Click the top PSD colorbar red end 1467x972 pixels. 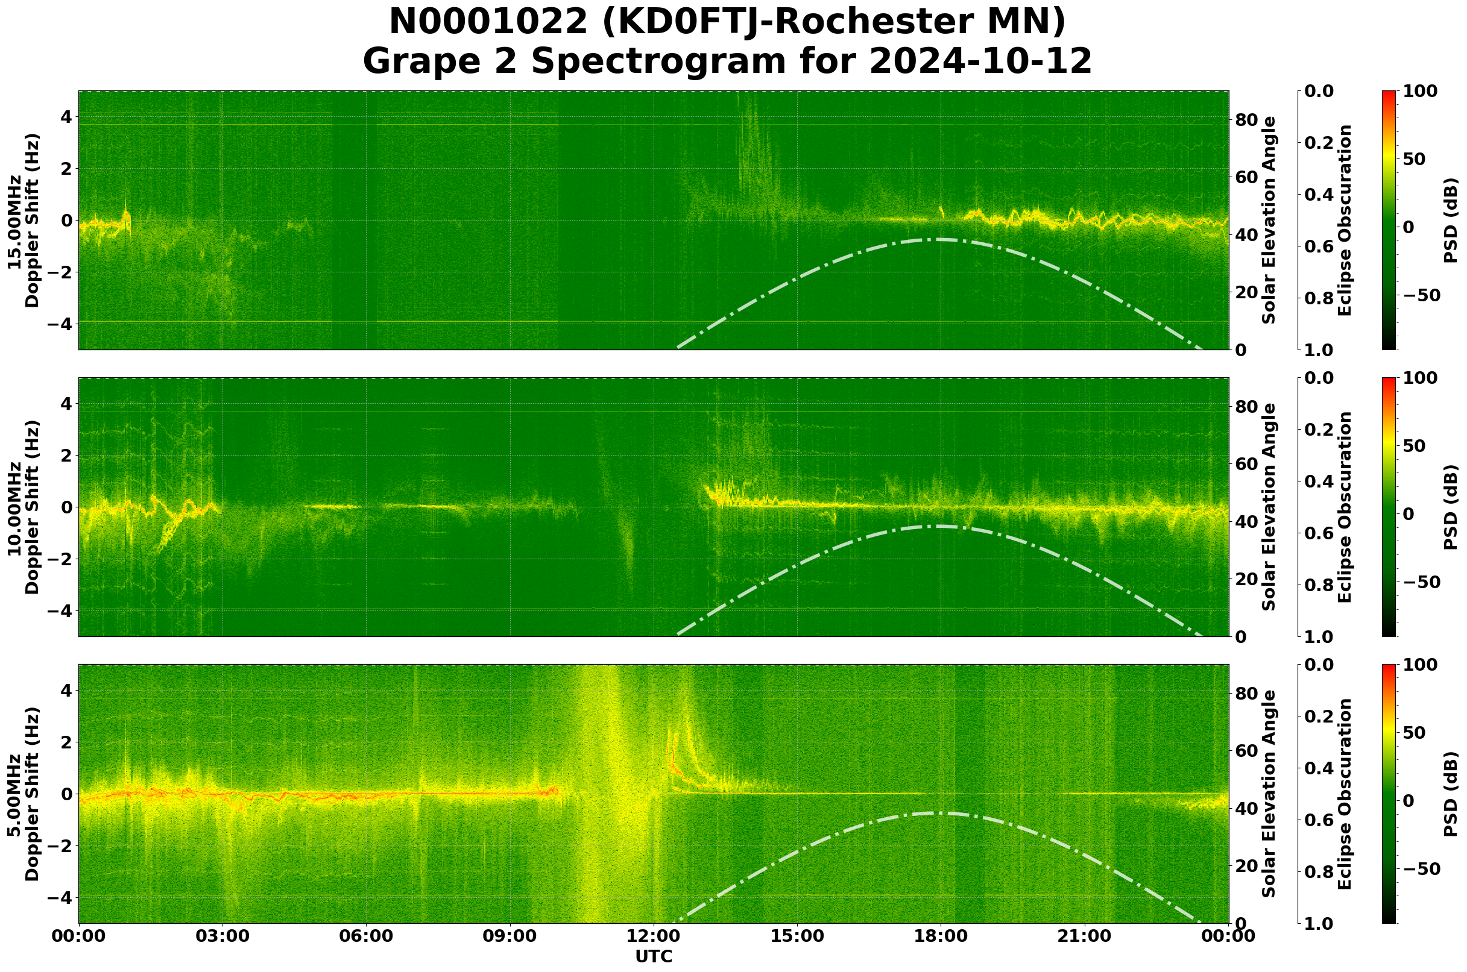click(1389, 99)
